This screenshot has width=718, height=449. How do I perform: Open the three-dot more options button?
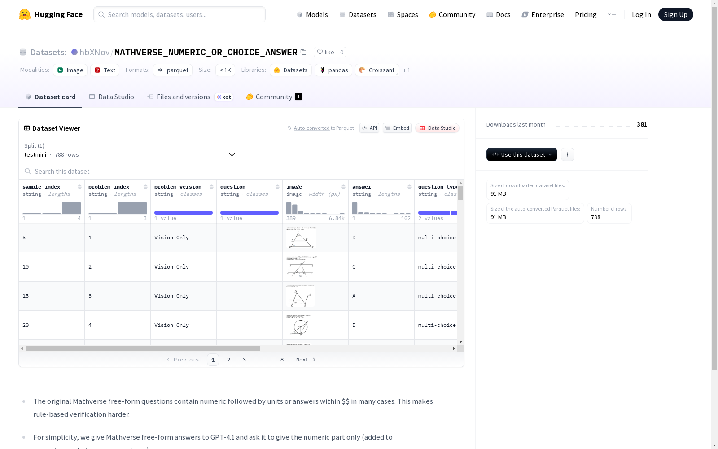pos(568,154)
